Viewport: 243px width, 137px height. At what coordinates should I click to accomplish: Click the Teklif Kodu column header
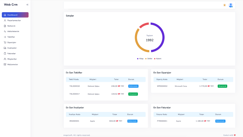click(x=74, y=79)
